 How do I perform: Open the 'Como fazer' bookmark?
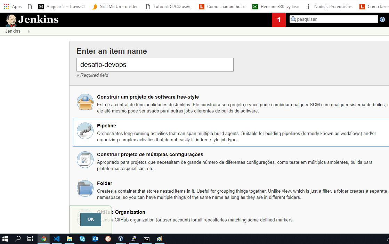[374, 7]
